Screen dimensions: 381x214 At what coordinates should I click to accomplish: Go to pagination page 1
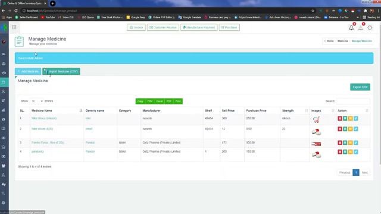pos(356,172)
